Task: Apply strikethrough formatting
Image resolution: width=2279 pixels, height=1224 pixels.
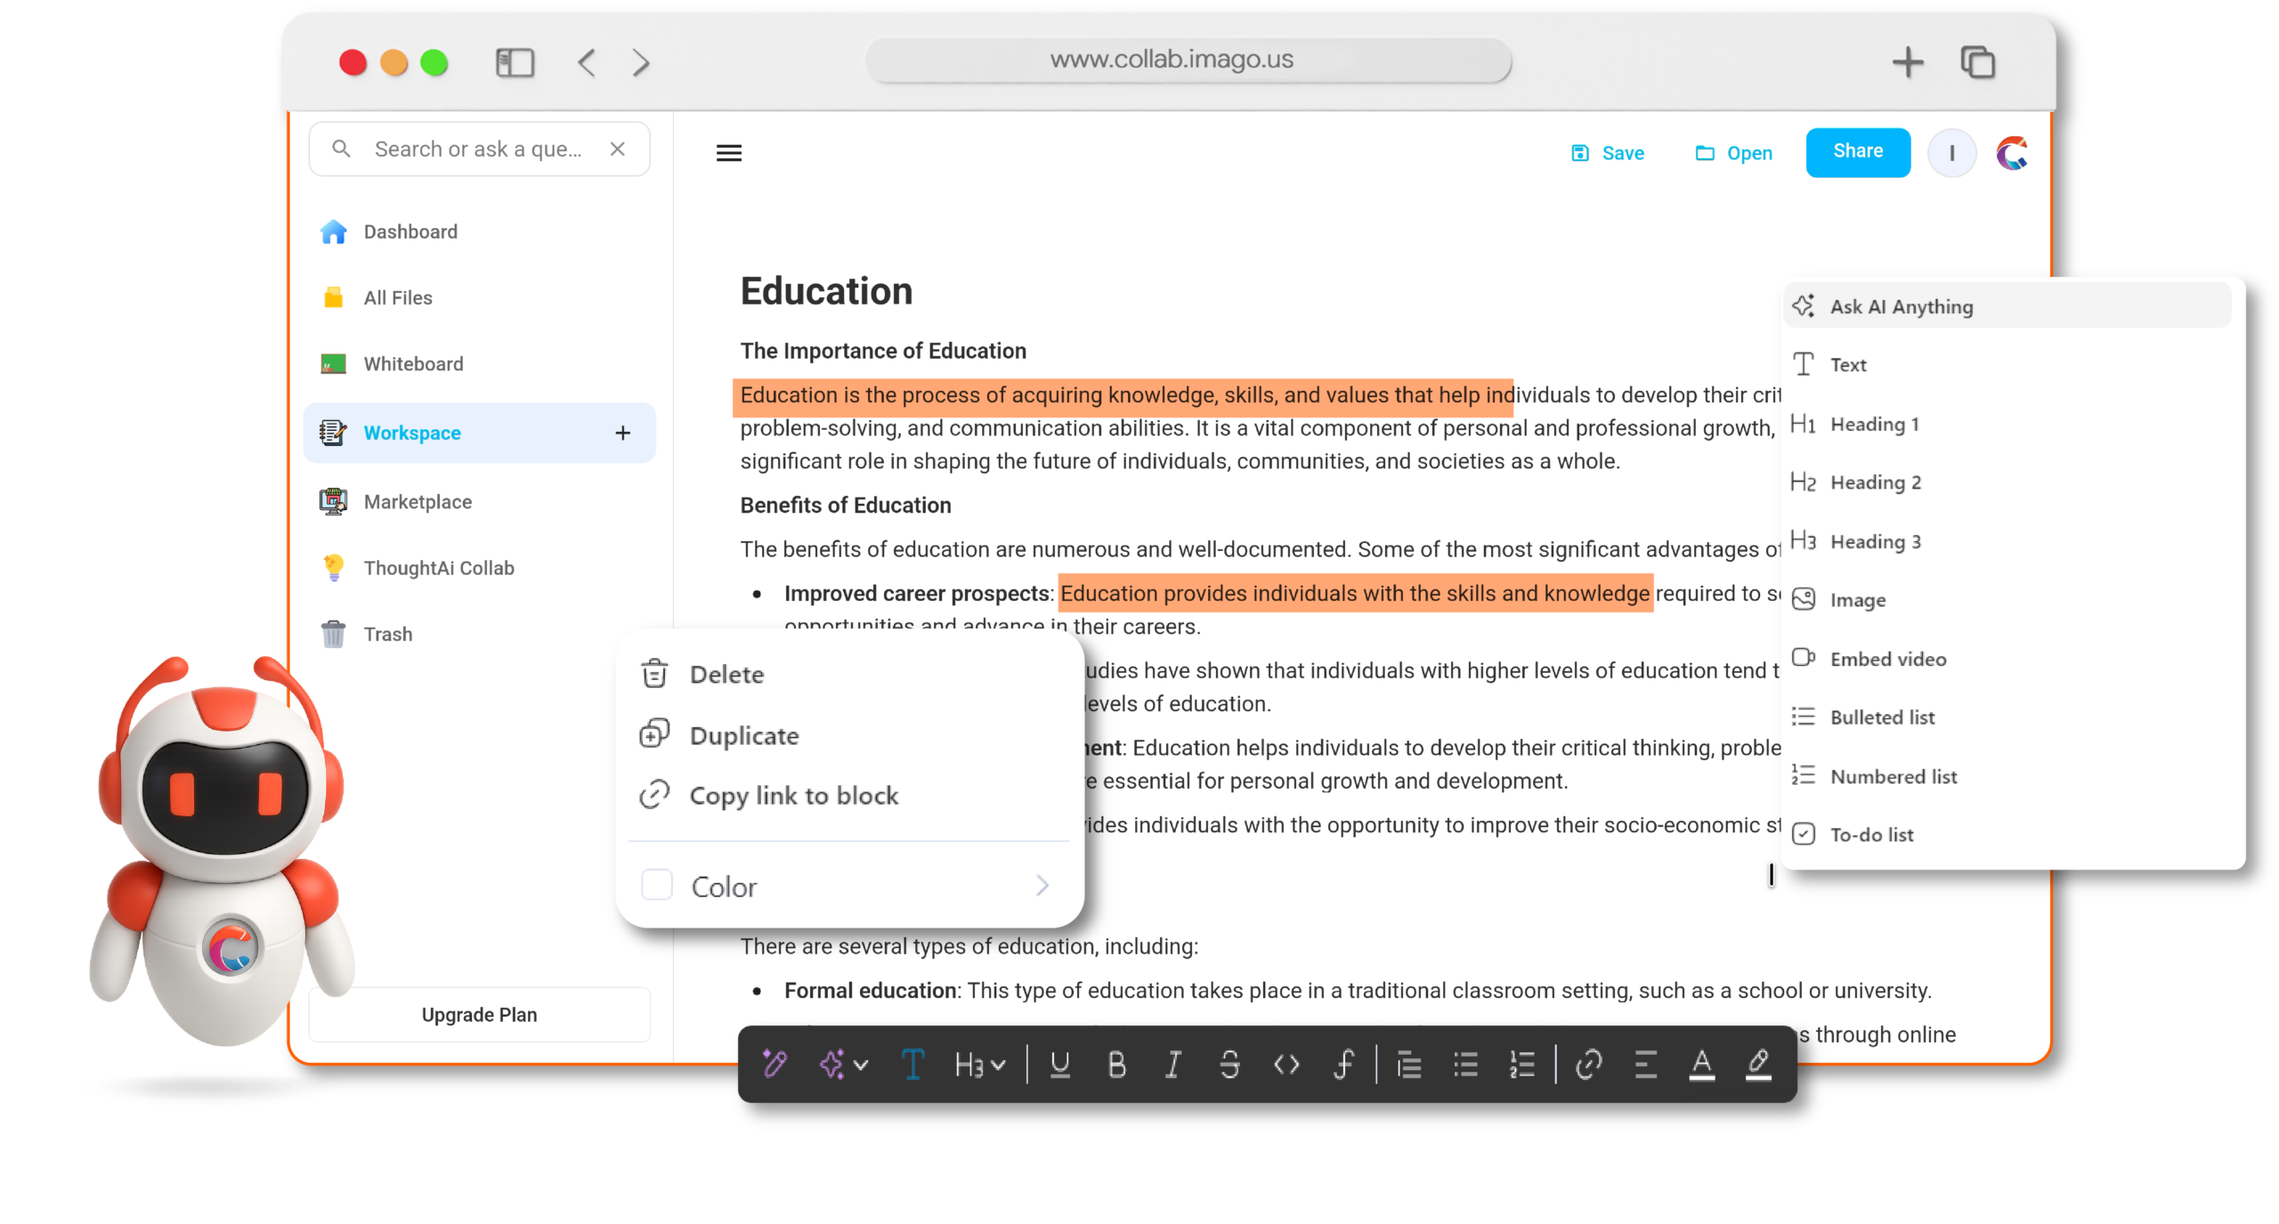Action: coord(1229,1064)
